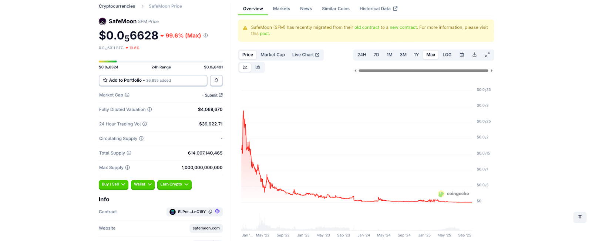Select the Price chart toggle

click(248, 55)
